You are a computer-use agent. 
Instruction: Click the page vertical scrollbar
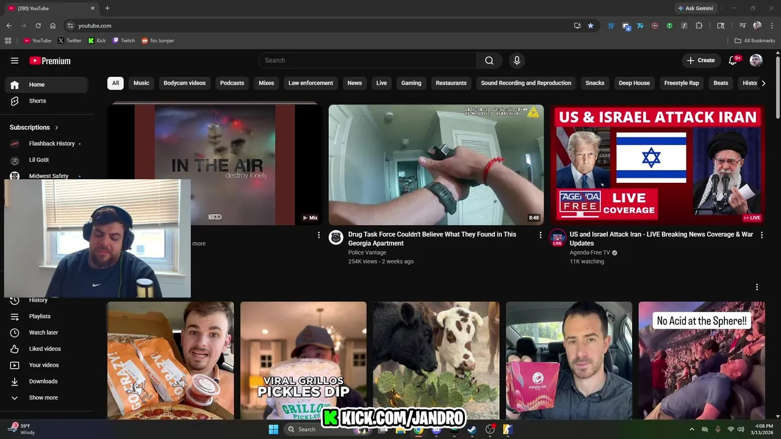pos(777,88)
